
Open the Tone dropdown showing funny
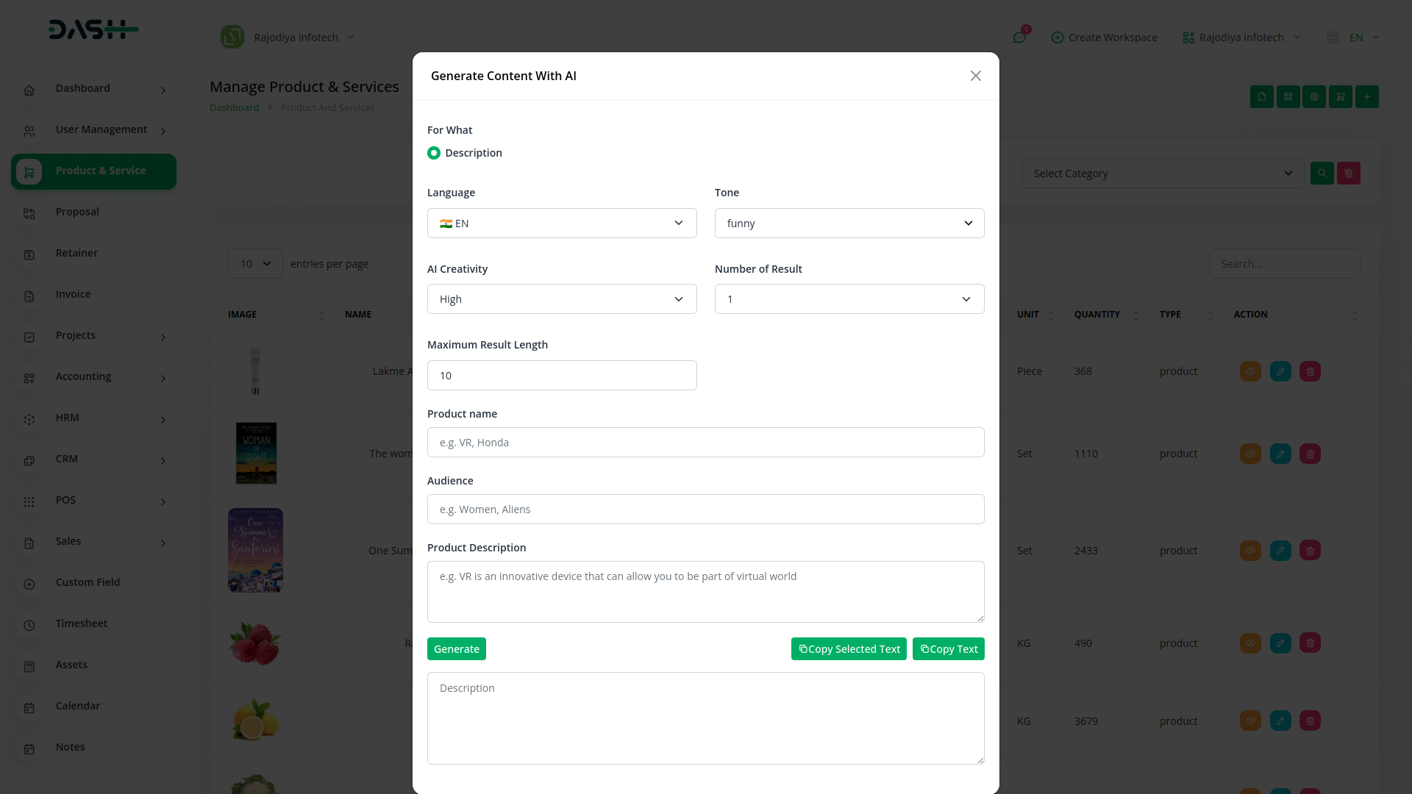(x=849, y=223)
